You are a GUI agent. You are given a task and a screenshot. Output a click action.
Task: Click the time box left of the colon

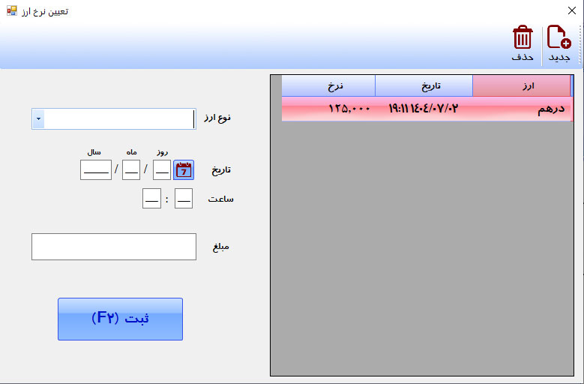tap(151, 199)
